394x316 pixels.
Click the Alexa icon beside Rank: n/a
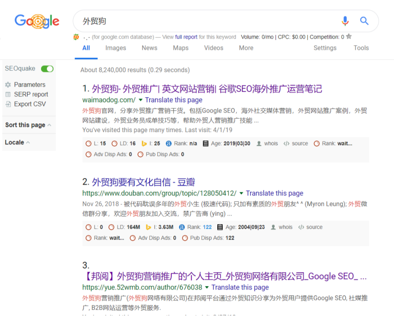[x=169, y=144]
